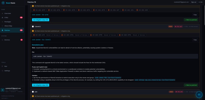Open the CVE-2022-28737 tag

pyautogui.click(x=39, y=10)
